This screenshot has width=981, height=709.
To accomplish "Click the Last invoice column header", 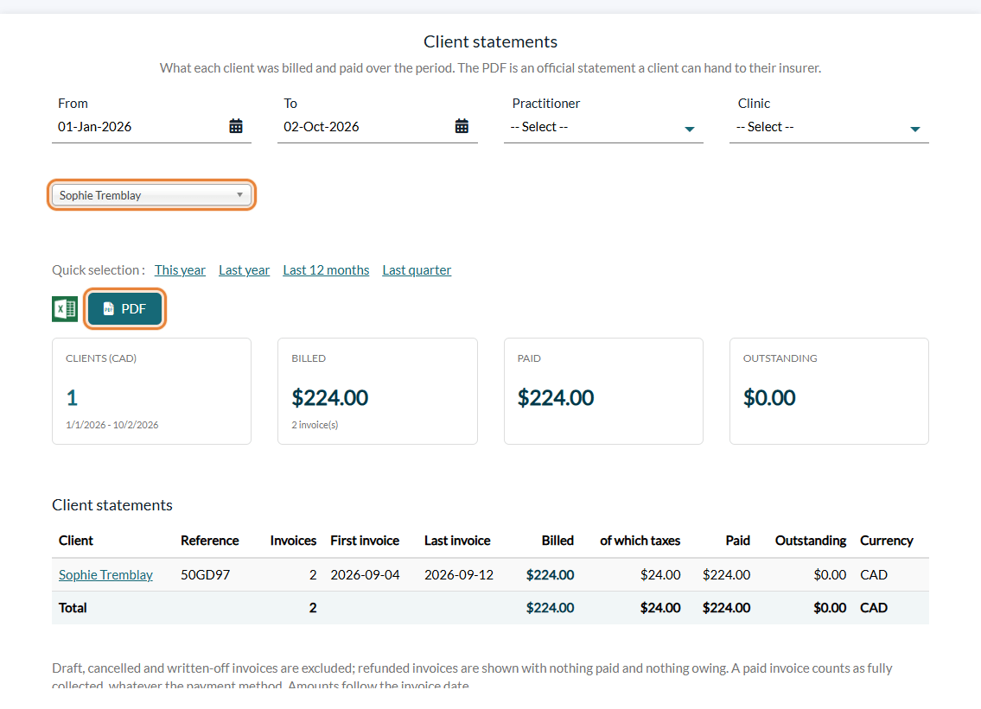I will [x=457, y=541].
